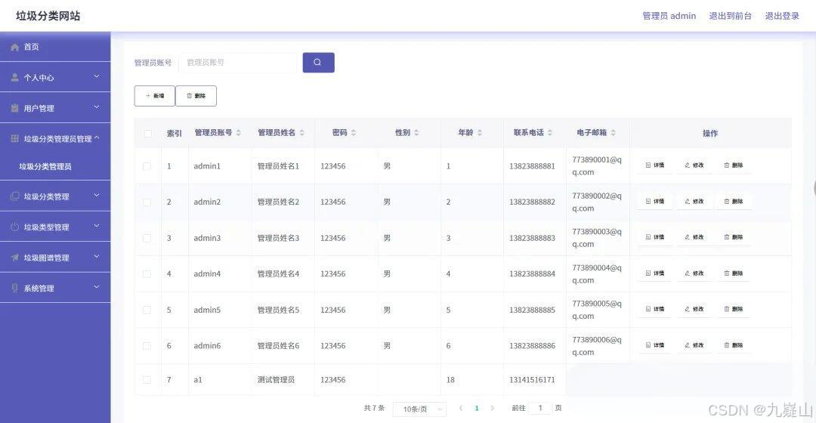
Task: Check the row checkbox for admin6
Action: (x=147, y=346)
